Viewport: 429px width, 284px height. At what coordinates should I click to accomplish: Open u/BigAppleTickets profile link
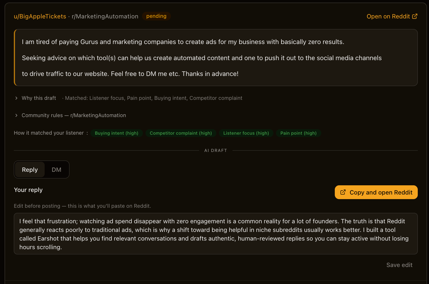click(x=40, y=16)
